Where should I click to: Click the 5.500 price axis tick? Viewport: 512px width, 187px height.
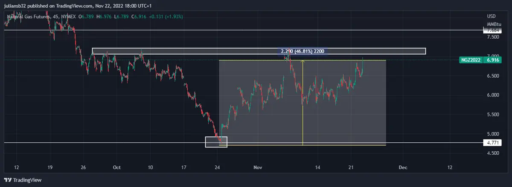click(493, 115)
